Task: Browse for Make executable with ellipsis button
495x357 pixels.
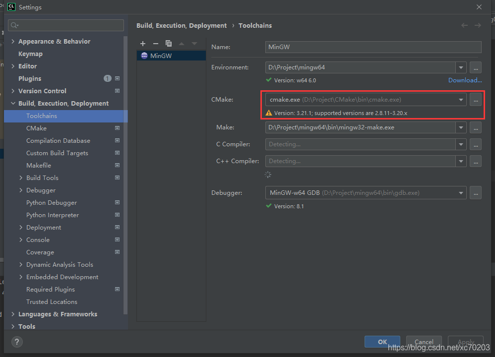Action: coord(475,127)
